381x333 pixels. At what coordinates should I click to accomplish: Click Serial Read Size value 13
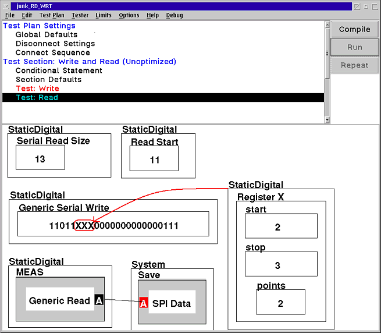[x=40, y=157]
